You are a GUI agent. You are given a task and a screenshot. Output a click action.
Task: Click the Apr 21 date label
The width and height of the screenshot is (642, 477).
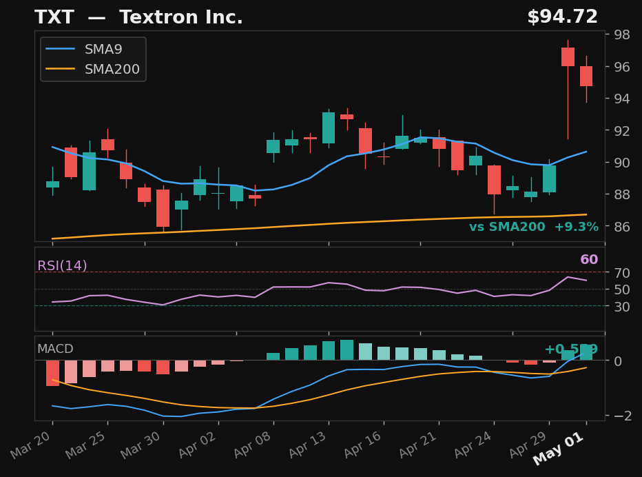click(x=418, y=445)
